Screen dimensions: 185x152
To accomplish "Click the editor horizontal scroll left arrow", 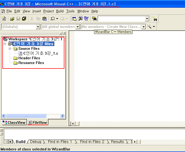I will [x=73, y=124].
